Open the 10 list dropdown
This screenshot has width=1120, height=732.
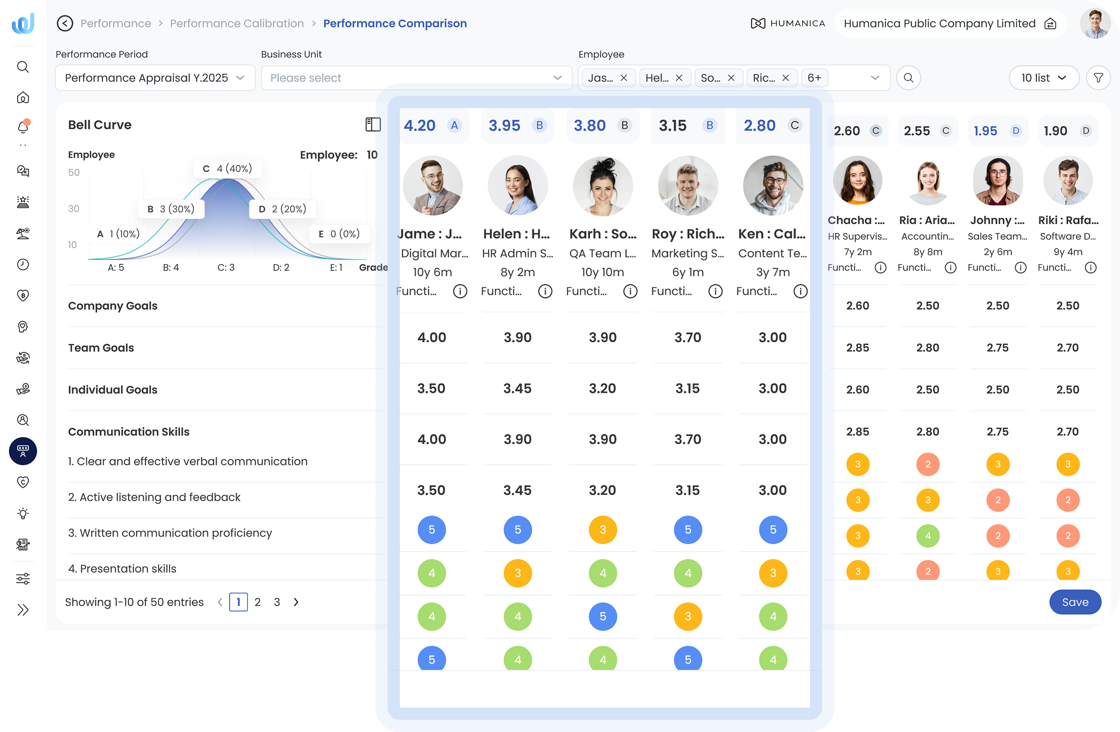click(1043, 78)
